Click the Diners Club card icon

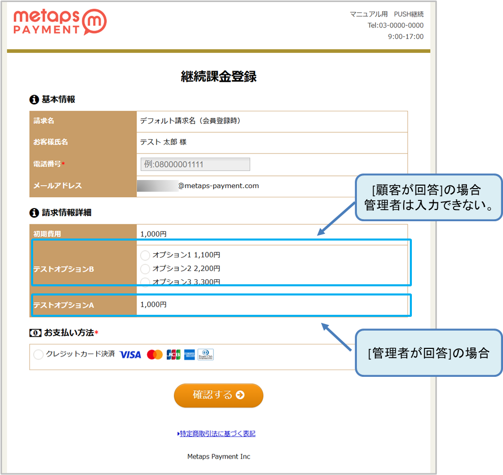pos(206,354)
